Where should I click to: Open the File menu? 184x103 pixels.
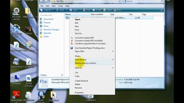tap(42, 6)
